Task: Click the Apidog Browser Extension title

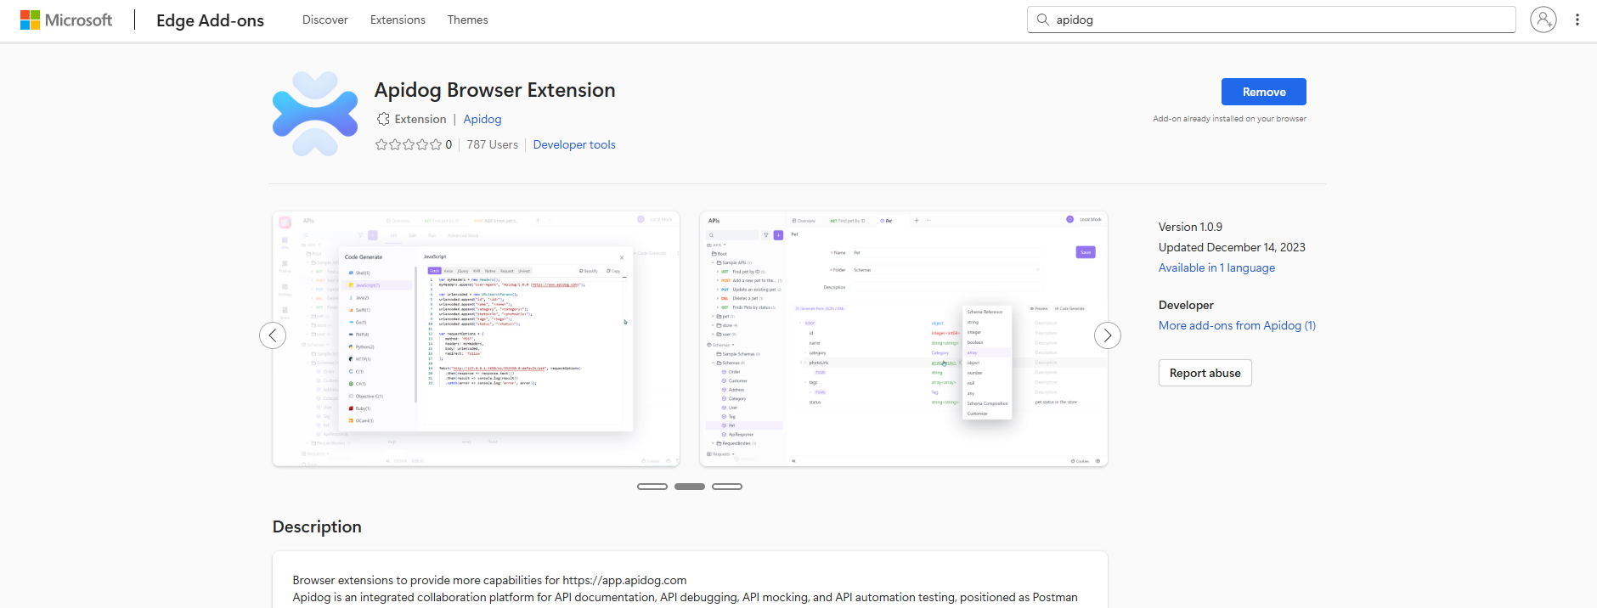Action: tap(494, 90)
